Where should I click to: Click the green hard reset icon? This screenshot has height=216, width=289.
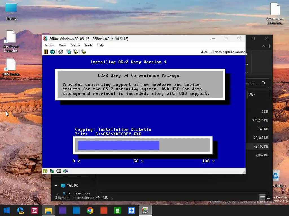click(52, 52)
